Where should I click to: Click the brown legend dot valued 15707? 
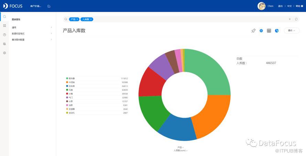click(67, 101)
